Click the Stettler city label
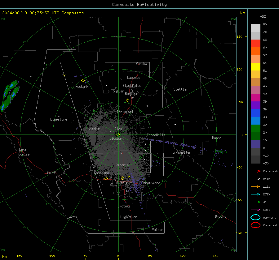The image size is (279, 260). (181, 89)
